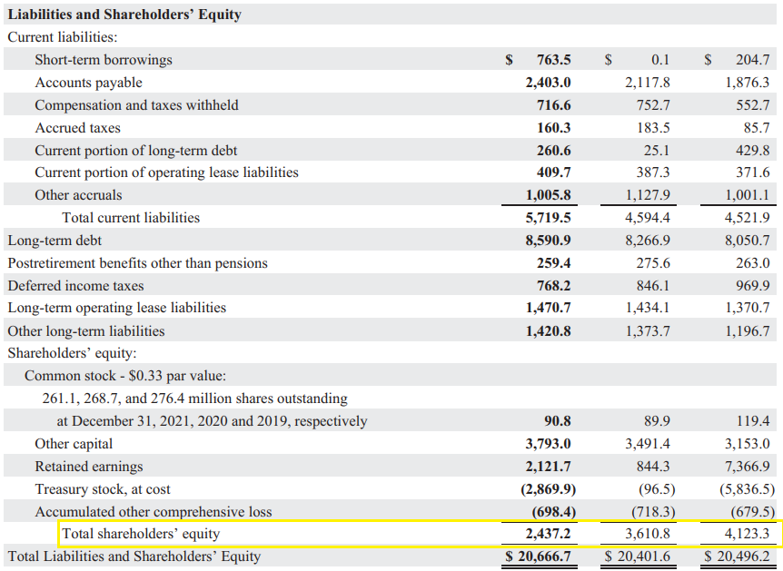Select the 'Short-term borrowings' row label
Viewport: 783px width, 571px height.
click(x=104, y=60)
